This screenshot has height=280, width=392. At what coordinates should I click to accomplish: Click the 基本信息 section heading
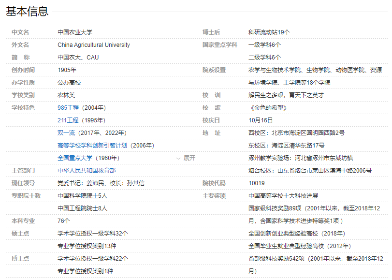(27, 12)
